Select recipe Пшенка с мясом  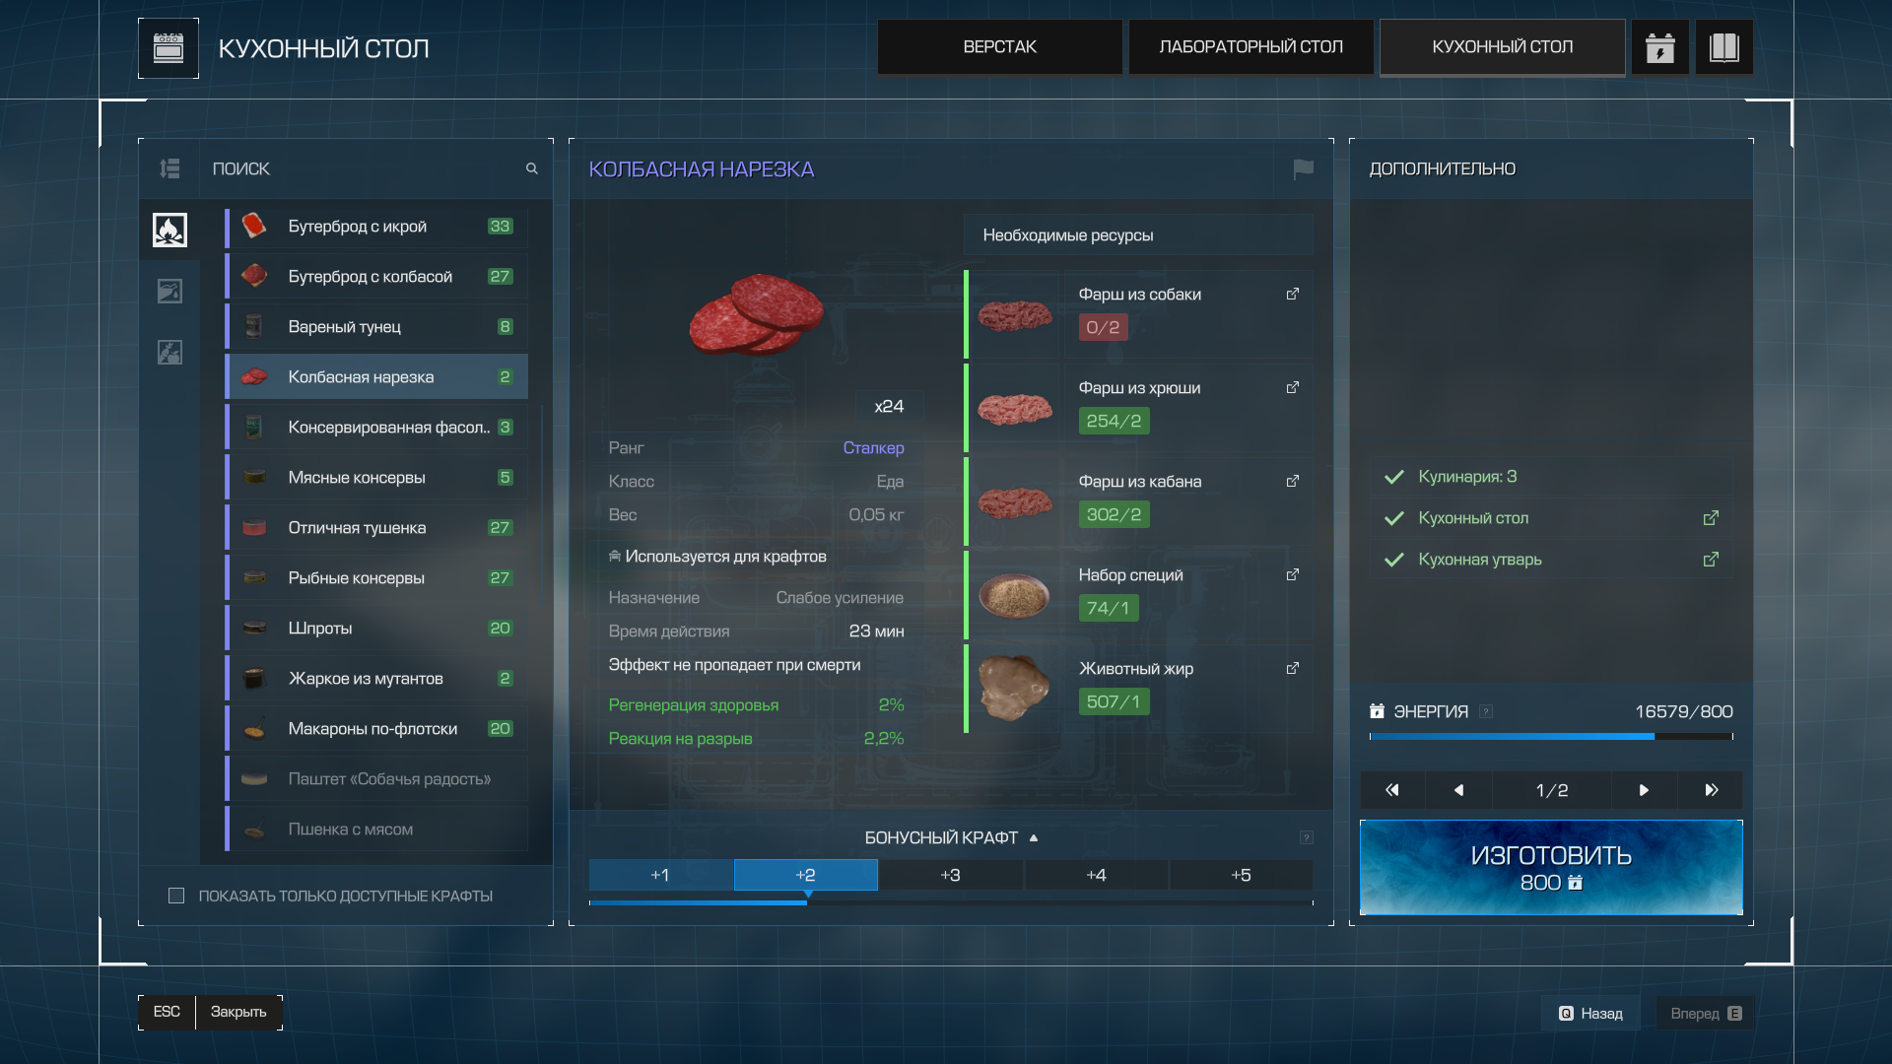(376, 830)
